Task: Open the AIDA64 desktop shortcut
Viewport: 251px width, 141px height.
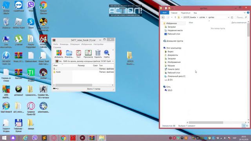Action: 44,41
